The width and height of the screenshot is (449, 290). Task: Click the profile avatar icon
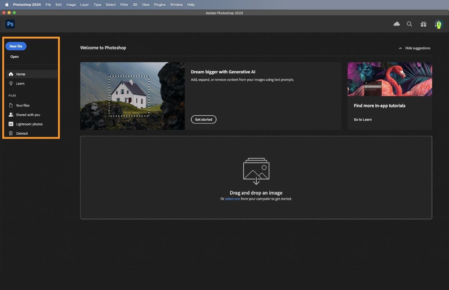point(438,24)
